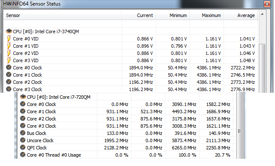Click the 2128.2 MHz QPI Clock value
The width and height of the screenshot is (275, 166).
click(116, 148)
